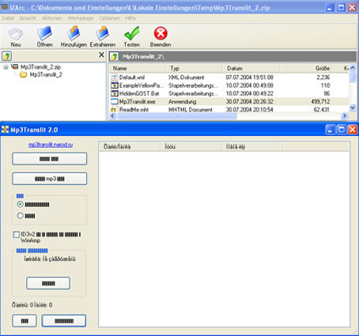Viewport: 359px width, 336px height.
Task: Click the Mp3Translit_2 folder icon in the tree
Action: pyautogui.click(x=24, y=75)
